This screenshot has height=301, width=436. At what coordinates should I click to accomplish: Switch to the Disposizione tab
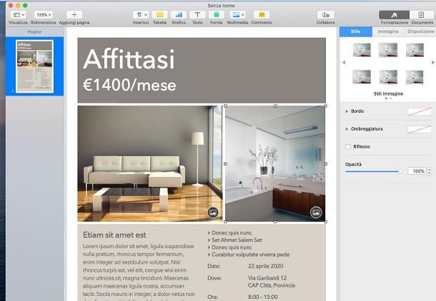click(421, 31)
